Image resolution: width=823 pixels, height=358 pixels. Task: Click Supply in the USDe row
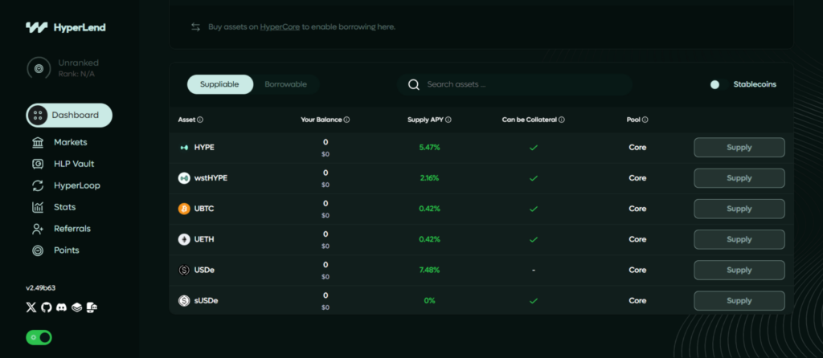(739, 271)
